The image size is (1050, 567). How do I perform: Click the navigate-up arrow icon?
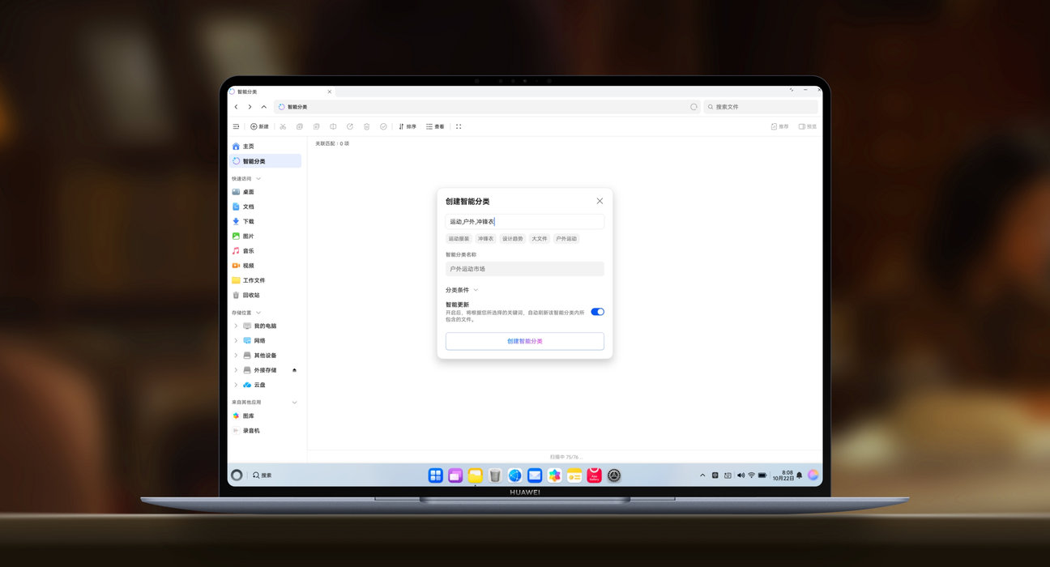263,107
